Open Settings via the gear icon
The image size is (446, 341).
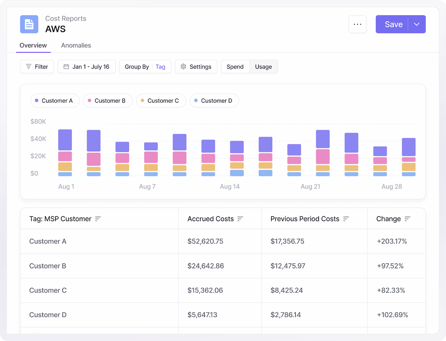coord(196,67)
